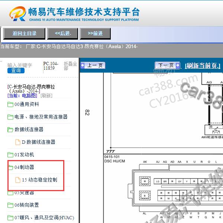223x223 pixels.
Task: Go back with the <<后退 button
Action: (63, 34)
